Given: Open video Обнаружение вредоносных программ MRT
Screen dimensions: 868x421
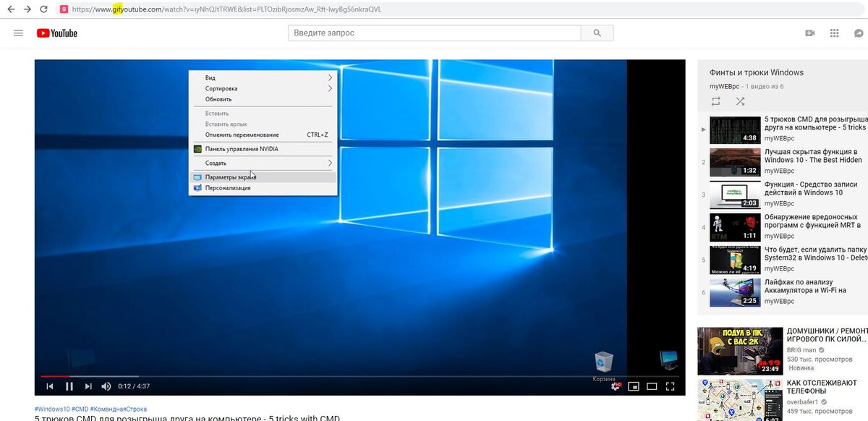Looking at the screenshot, I should tap(814, 221).
